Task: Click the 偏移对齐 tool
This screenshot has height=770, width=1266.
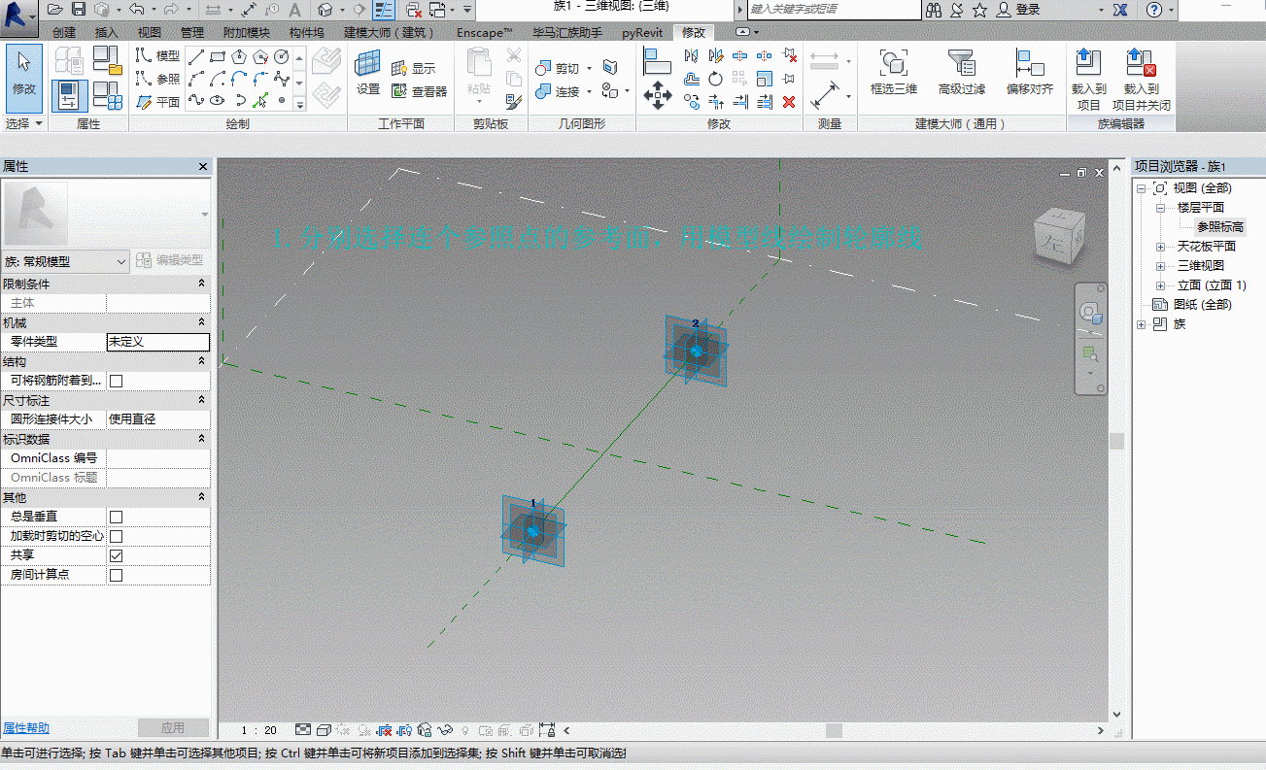Action: tap(1030, 72)
